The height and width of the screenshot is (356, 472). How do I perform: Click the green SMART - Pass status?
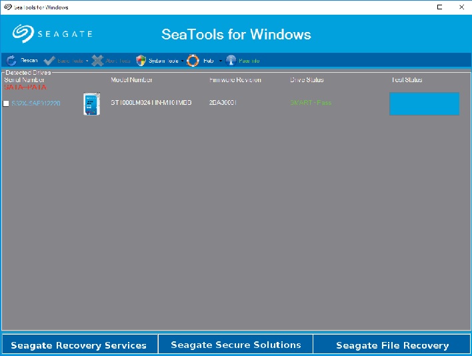click(311, 103)
